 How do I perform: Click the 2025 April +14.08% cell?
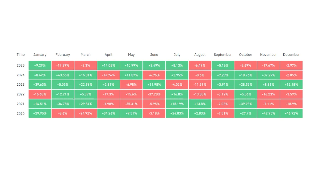point(108,65)
